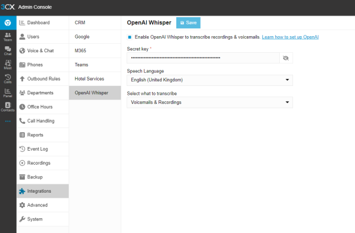Click the Departments group icon
This screenshot has width=355, height=233.
(x=22, y=93)
